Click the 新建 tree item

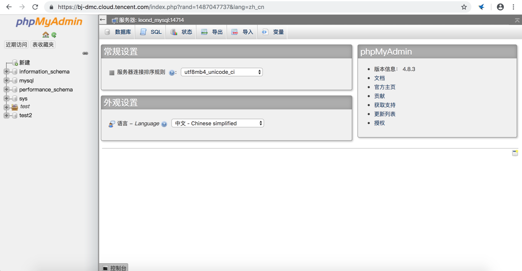click(x=24, y=63)
